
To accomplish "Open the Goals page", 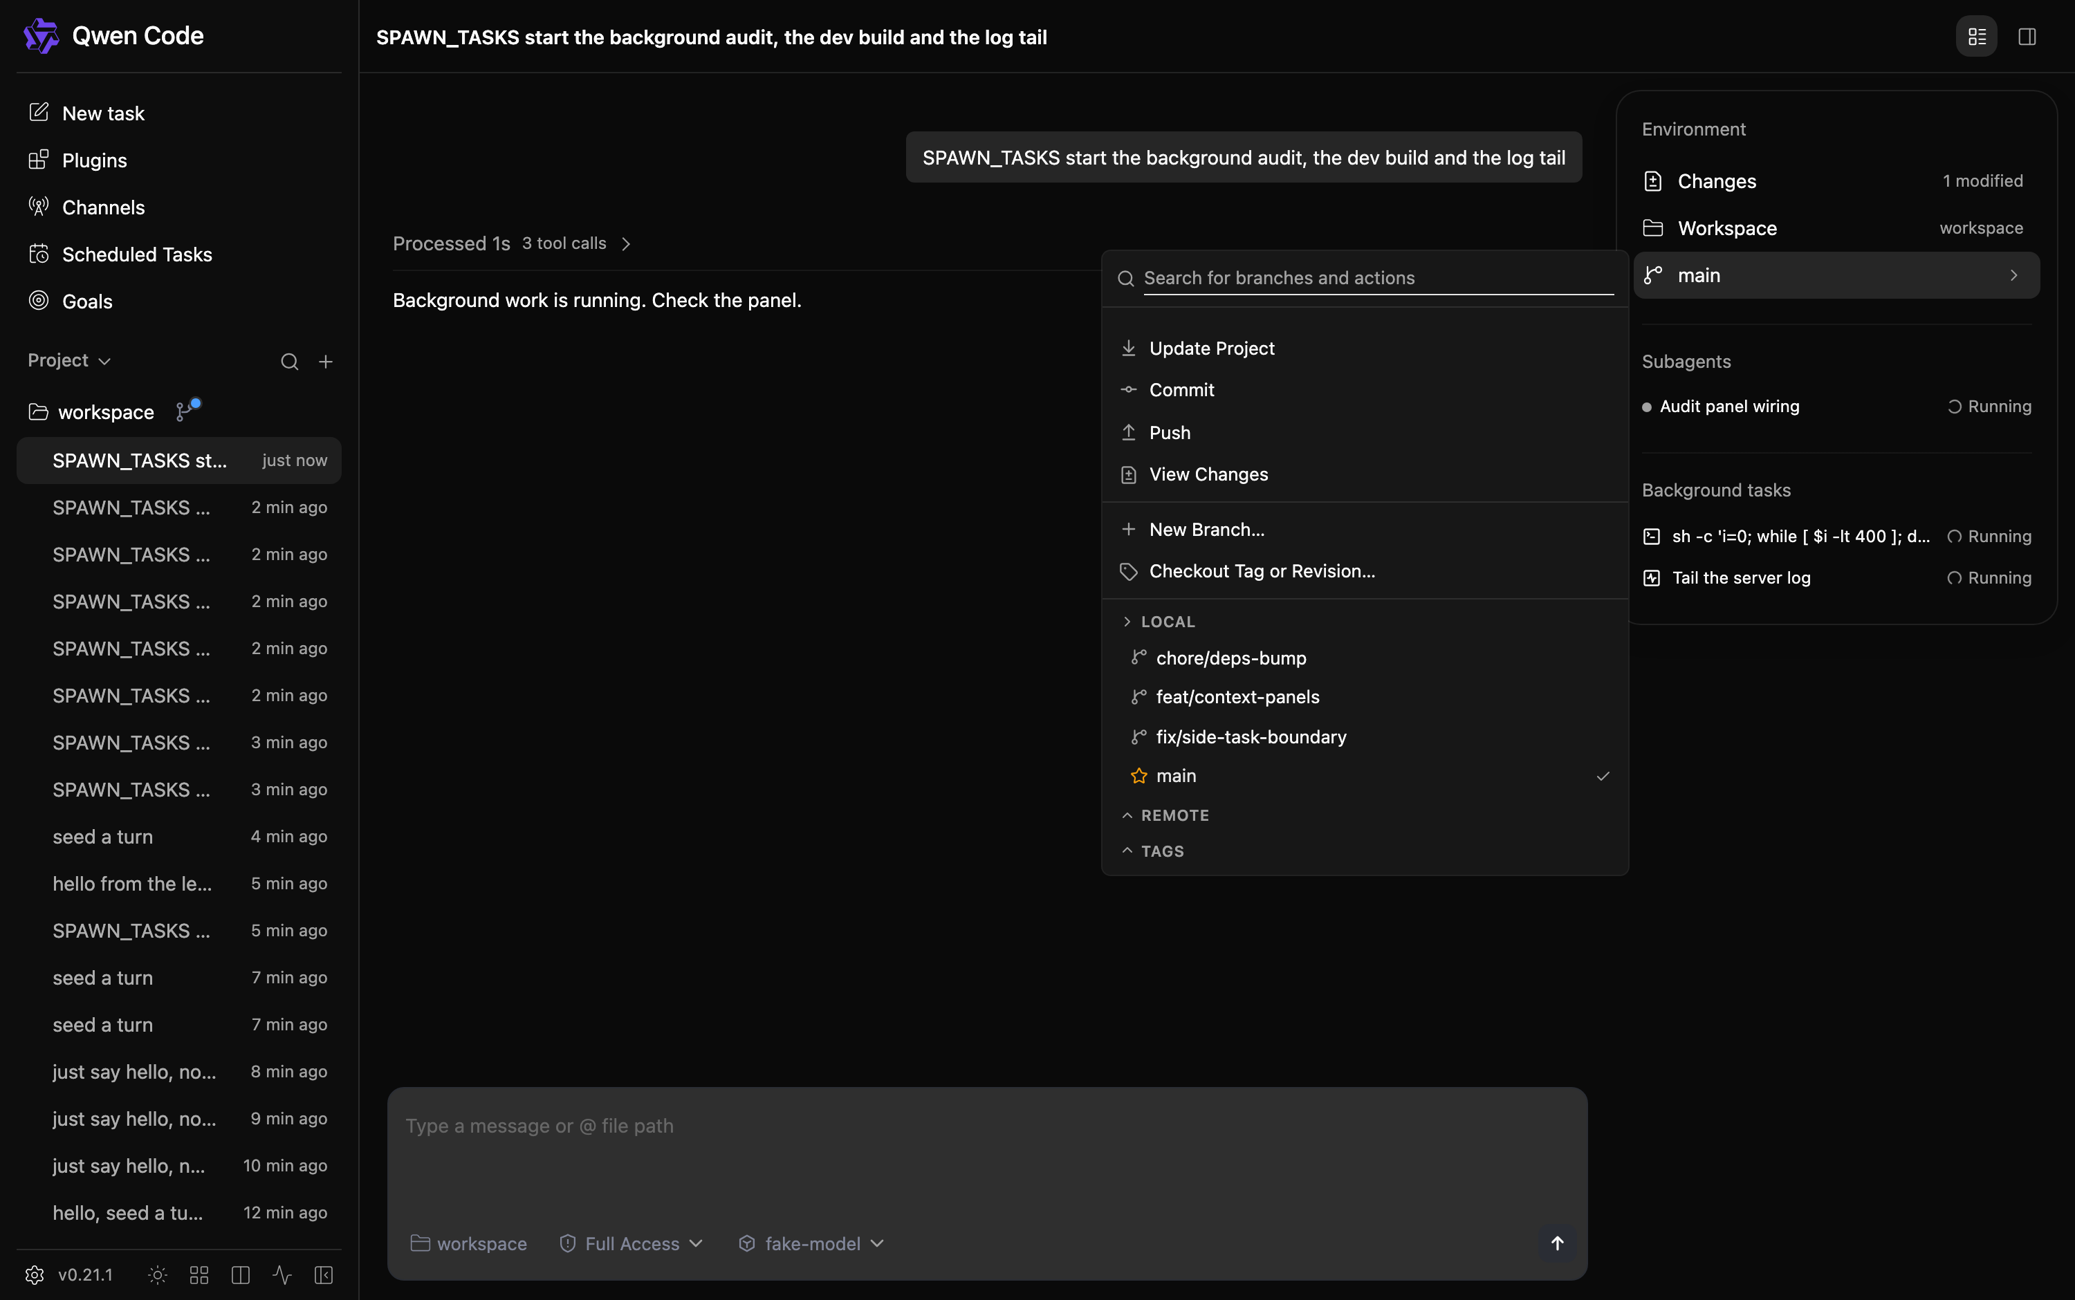I will point(179,301).
